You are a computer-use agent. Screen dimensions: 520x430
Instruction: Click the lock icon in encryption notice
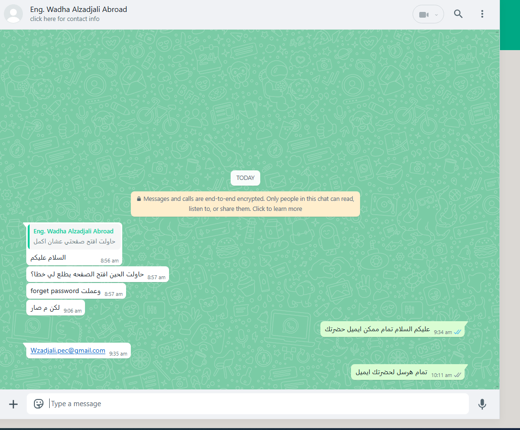[138, 199]
